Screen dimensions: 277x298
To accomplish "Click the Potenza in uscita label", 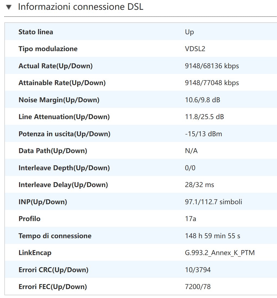I will click(64, 134).
